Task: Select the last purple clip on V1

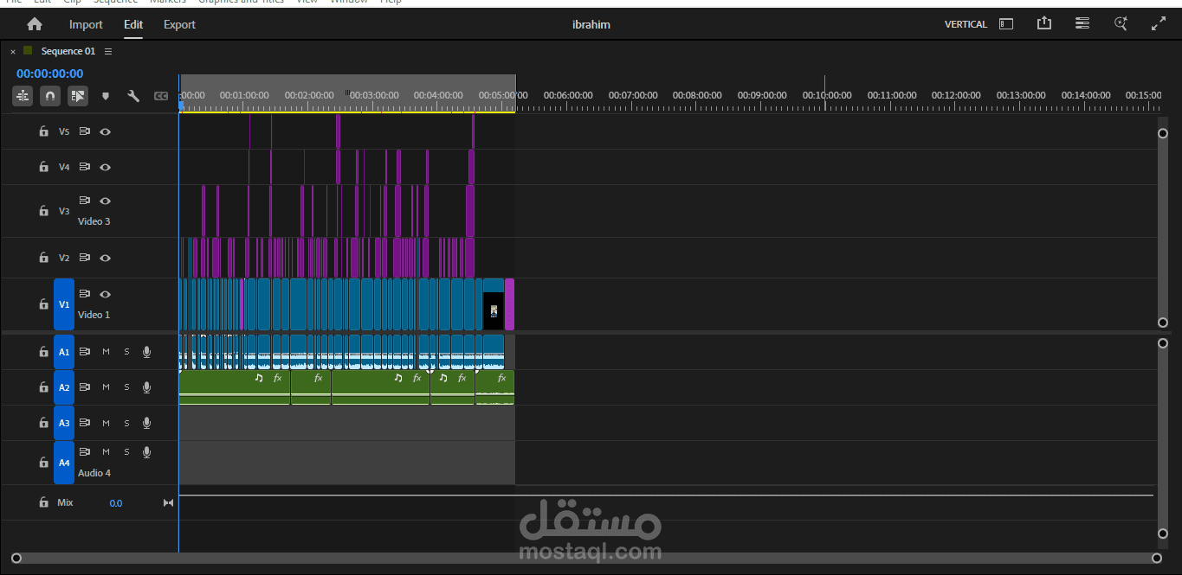Action: tap(509, 304)
